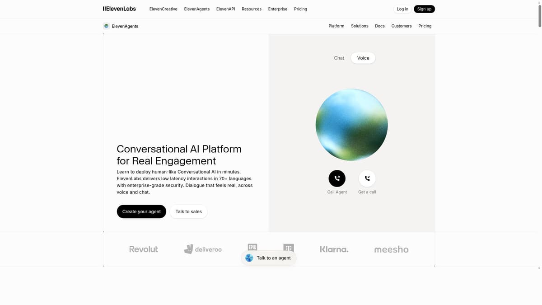Click the agent orb in Talk to an agent
542x305 pixels.
[x=249, y=258]
